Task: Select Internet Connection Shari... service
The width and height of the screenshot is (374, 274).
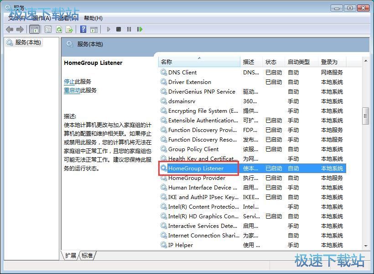Action: (x=252, y=236)
